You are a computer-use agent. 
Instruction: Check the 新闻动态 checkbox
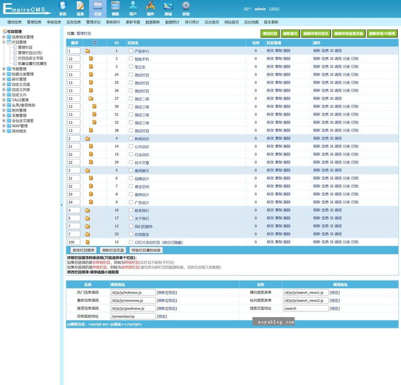131,138
